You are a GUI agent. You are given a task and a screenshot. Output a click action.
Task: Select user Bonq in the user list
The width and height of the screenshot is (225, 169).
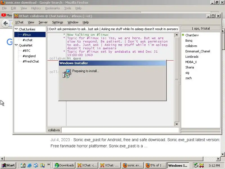[x=189, y=41]
